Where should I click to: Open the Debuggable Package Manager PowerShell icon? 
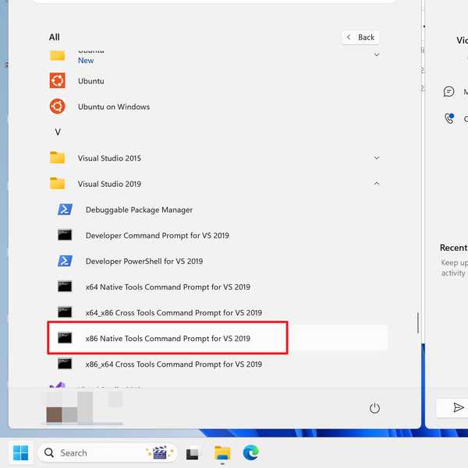[x=65, y=209]
